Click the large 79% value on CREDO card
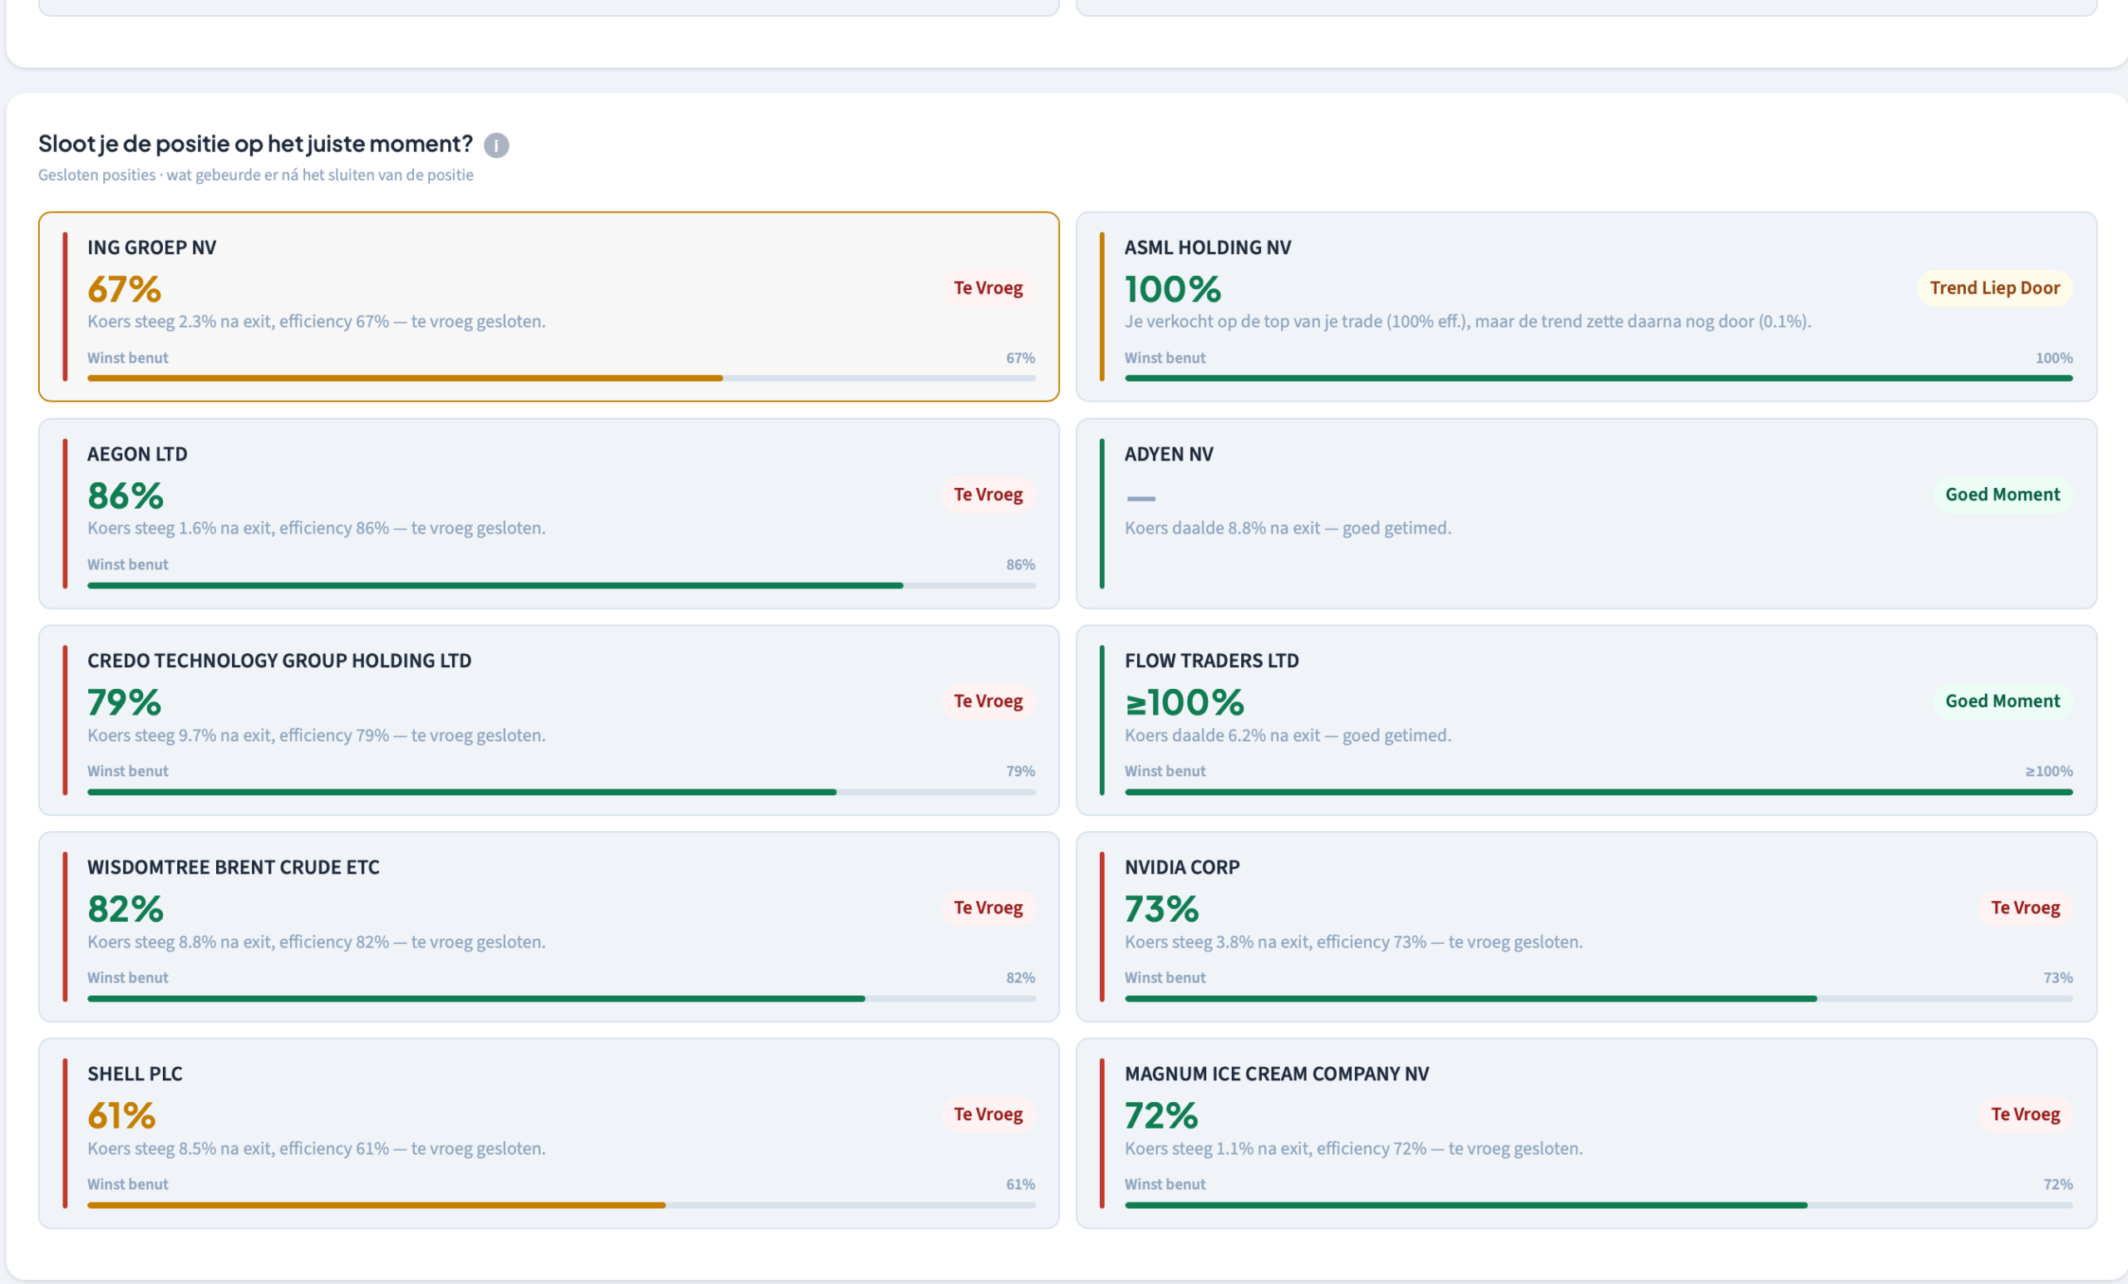The height and width of the screenshot is (1284, 2128). 125,701
